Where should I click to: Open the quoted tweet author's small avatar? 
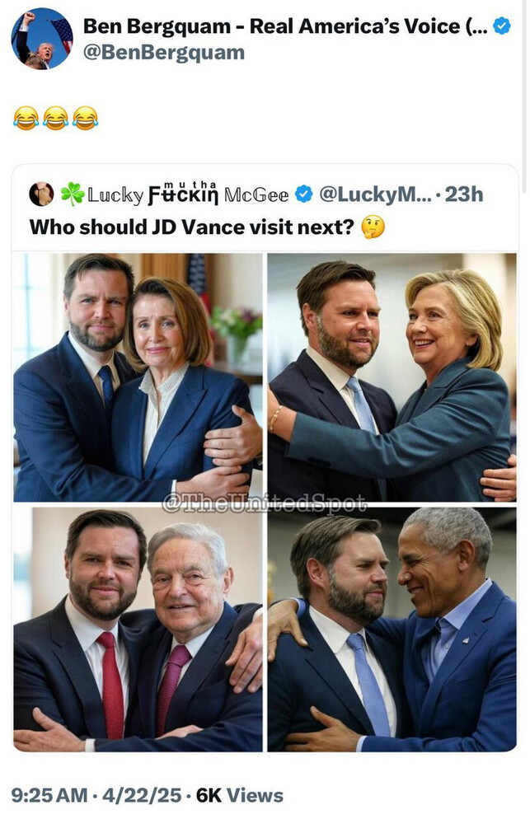[41, 194]
